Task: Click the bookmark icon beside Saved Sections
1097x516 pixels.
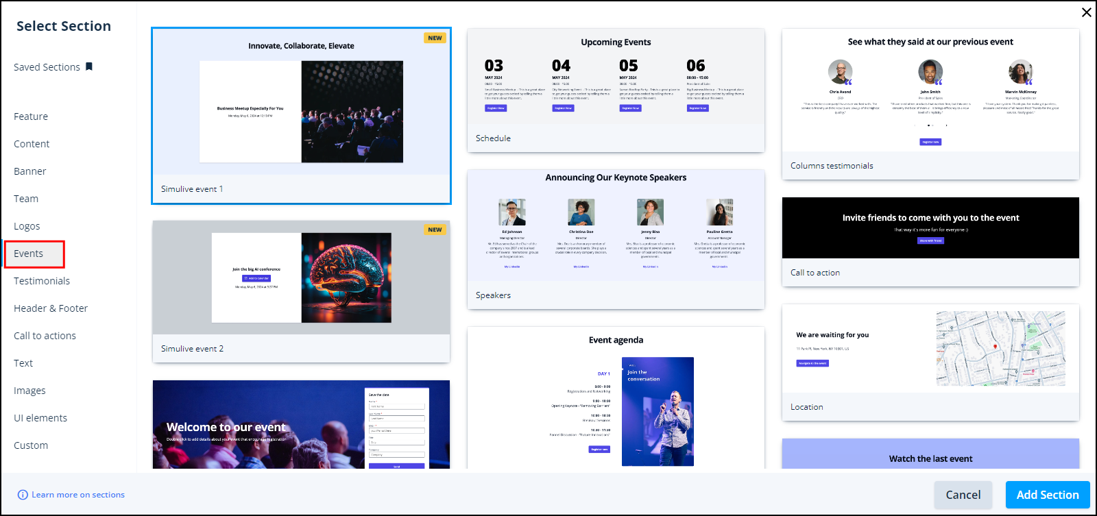Action: [x=89, y=66]
